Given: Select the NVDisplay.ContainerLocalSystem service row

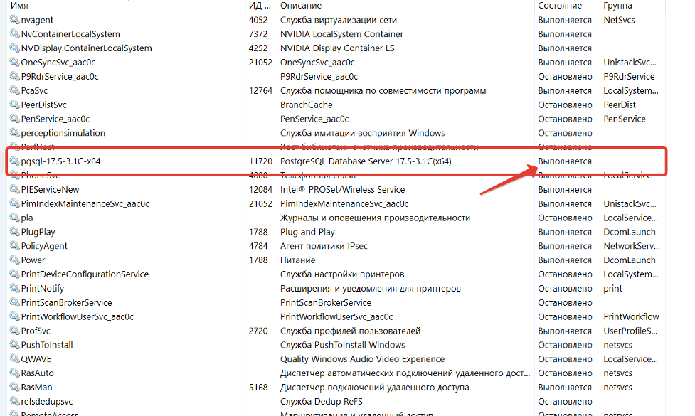Looking at the screenshot, I should (x=86, y=48).
